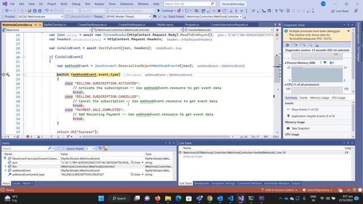Open Diagnostic Tools settings gear
363x204 pixels.
tap(288, 45)
